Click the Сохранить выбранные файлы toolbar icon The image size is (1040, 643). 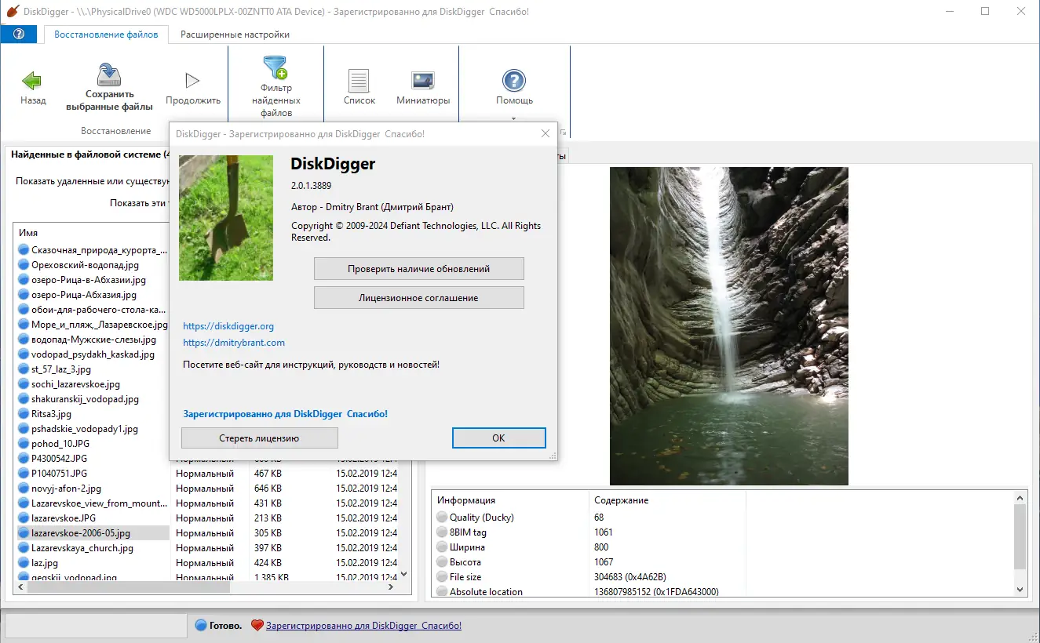click(109, 74)
